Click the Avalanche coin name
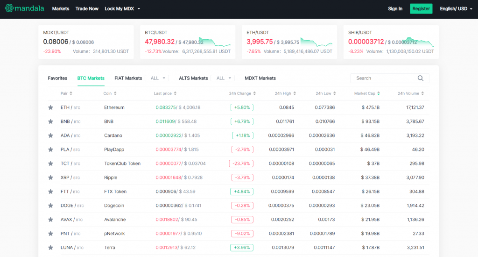The width and height of the screenshot is (478, 257). point(115,220)
